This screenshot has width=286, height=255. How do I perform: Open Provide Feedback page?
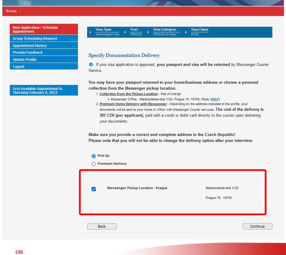point(44,52)
